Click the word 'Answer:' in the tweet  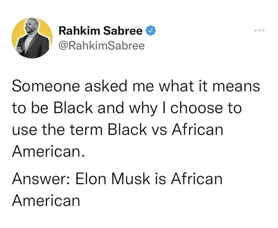[41, 179]
